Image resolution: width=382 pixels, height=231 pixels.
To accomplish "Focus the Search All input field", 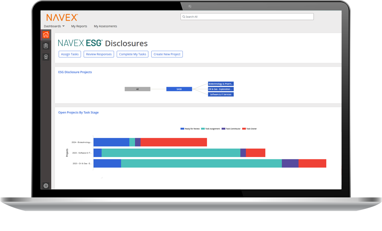I will pyautogui.click(x=247, y=17).
